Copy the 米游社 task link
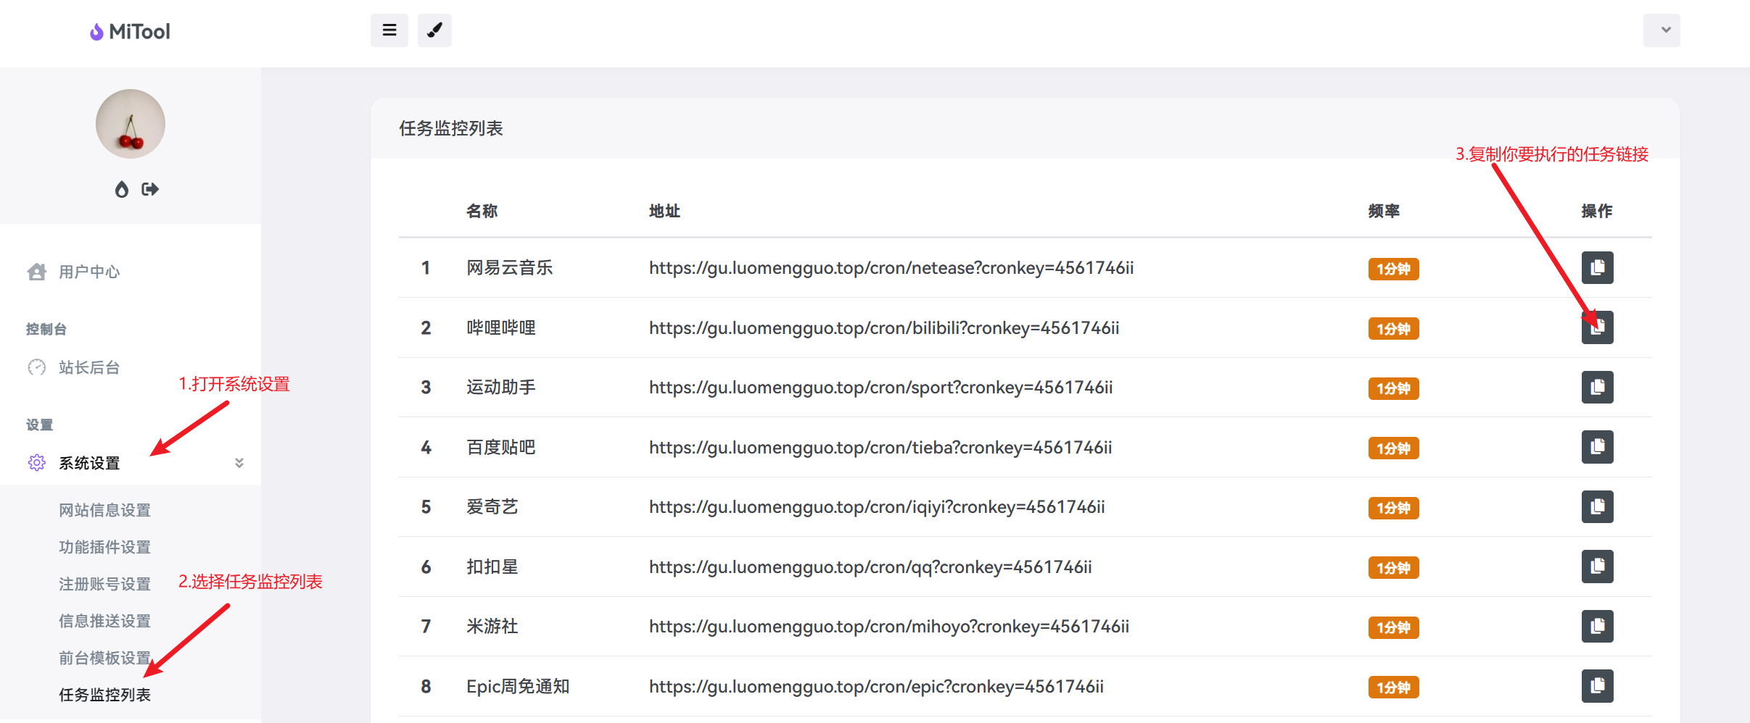Image resolution: width=1750 pixels, height=723 pixels. point(1597,627)
